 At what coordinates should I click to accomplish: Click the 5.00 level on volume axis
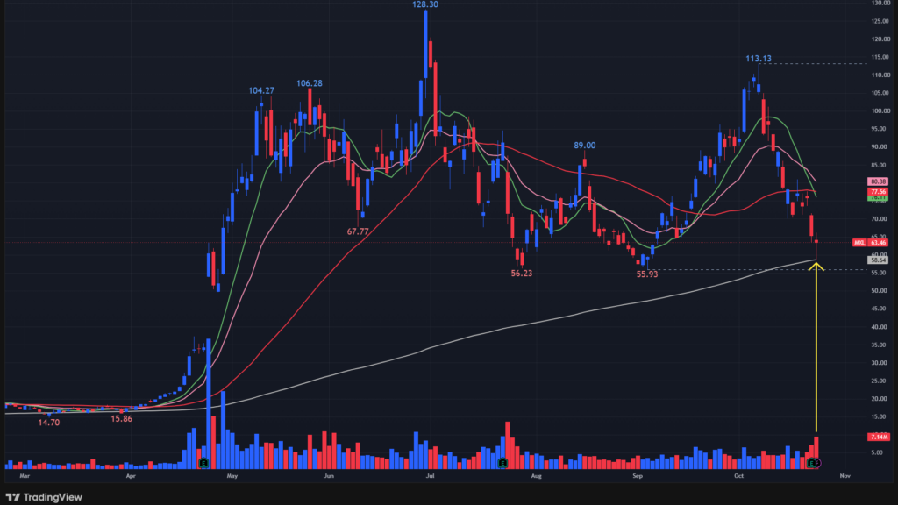[x=877, y=452]
